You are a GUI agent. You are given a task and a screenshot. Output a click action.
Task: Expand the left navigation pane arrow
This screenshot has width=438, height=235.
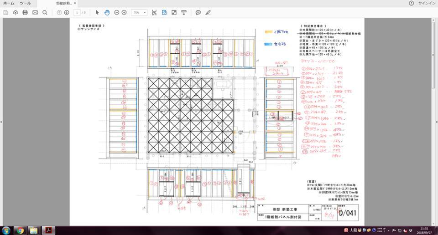pyautogui.click(x=1, y=122)
